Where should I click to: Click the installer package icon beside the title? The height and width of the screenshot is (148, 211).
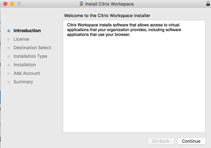(81, 4)
